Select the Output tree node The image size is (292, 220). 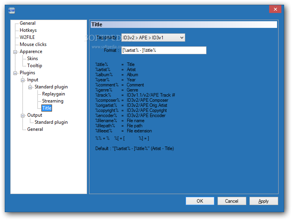tap(35, 115)
